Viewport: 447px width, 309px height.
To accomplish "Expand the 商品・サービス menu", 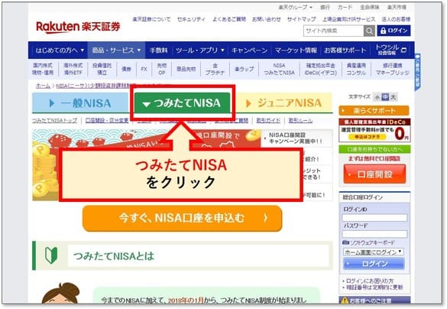I will (x=116, y=50).
